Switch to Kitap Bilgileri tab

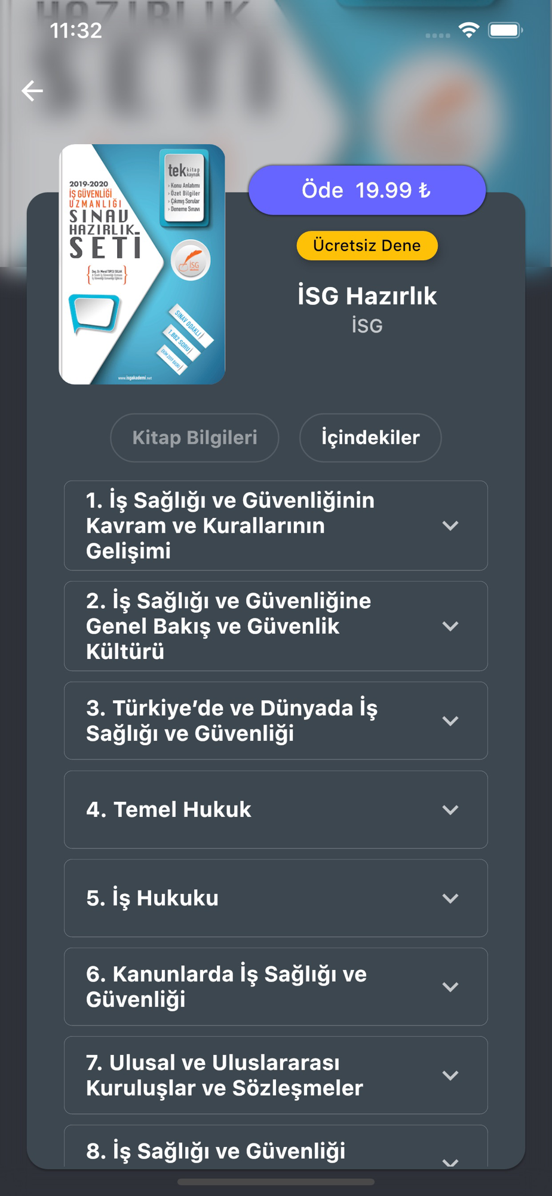pyautogui.click(x=195, y=438)
